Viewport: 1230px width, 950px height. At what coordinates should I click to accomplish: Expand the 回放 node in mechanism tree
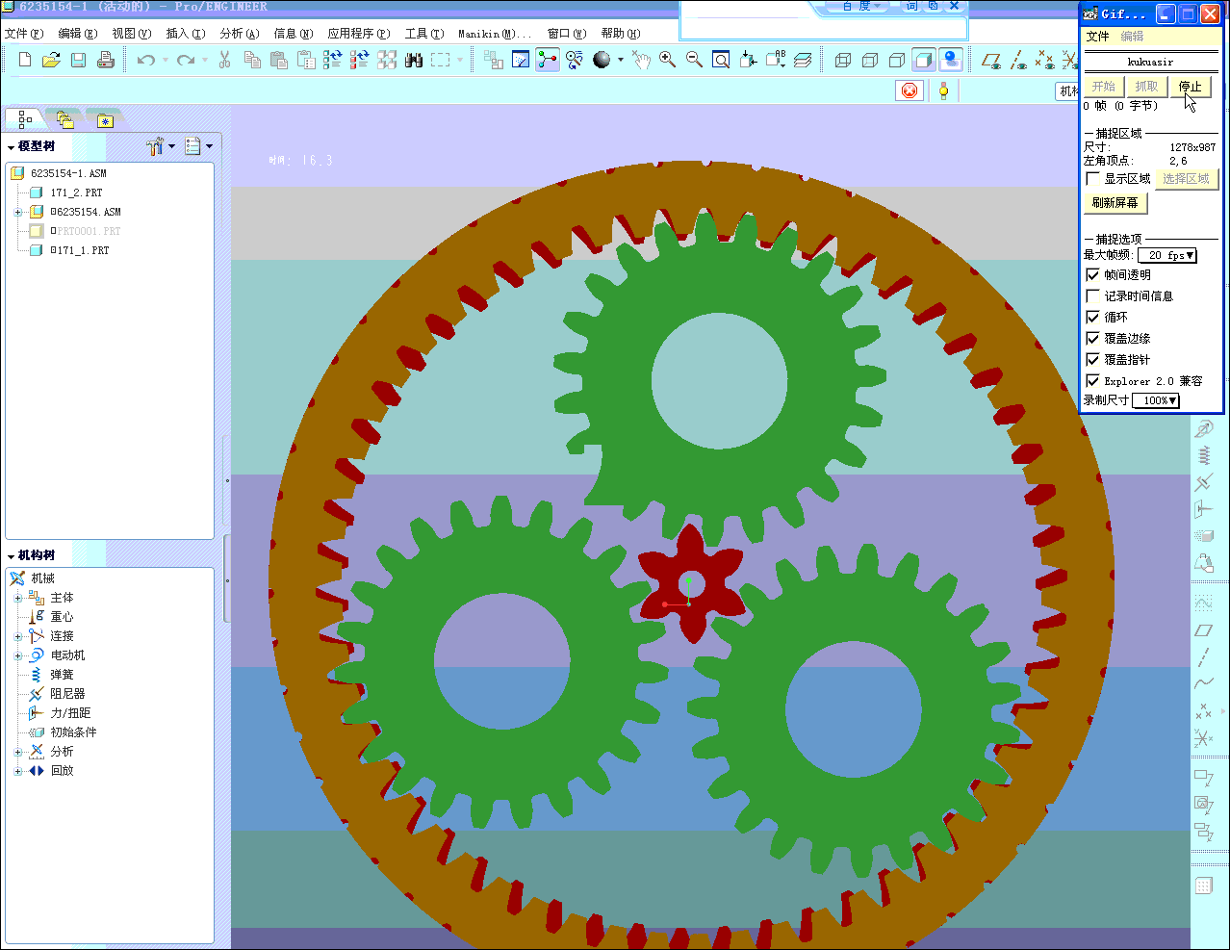[18, 771]
